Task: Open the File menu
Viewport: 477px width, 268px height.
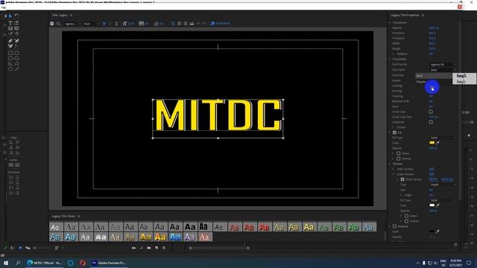Action: pos(3,7)
